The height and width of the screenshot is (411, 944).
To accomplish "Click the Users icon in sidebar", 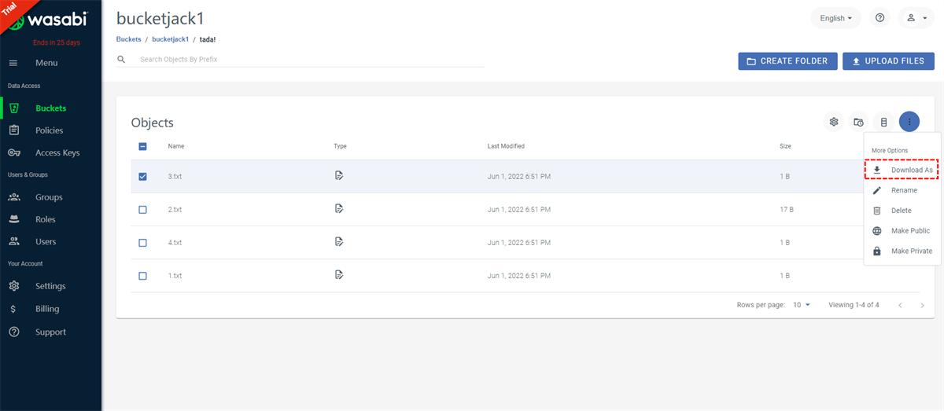I will 13,241.
